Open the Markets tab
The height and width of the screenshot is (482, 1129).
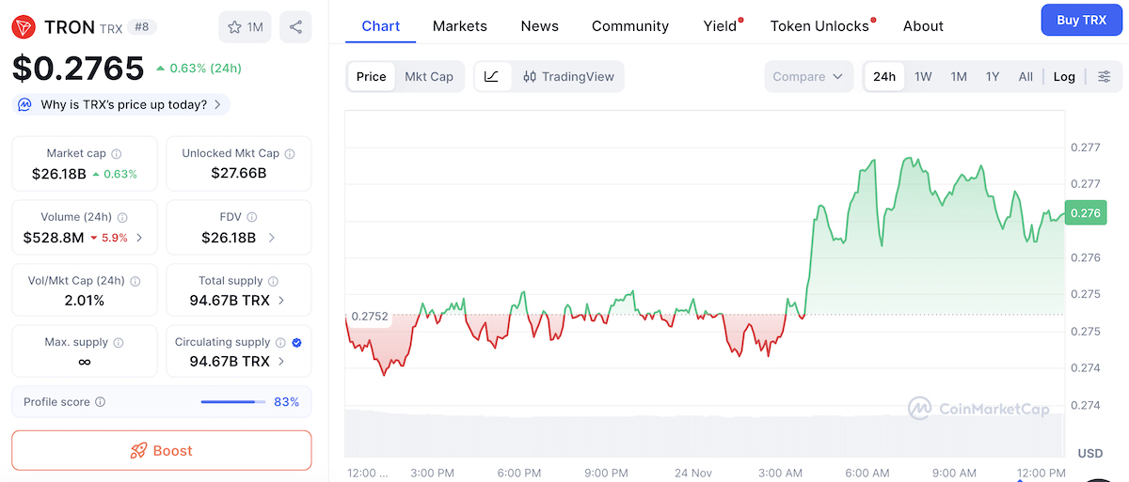coord(460,26)
